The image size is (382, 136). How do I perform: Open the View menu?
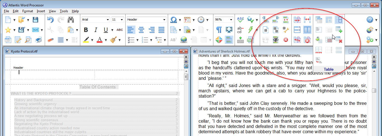52,11
